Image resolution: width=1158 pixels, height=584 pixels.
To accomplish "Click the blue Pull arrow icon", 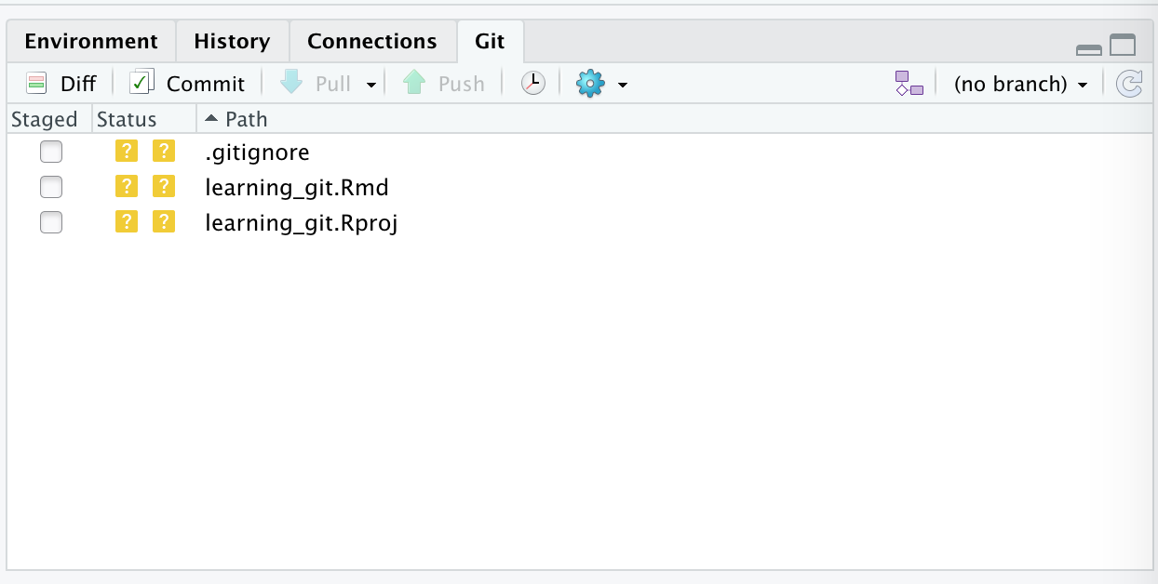I will (x=292, y=84).
